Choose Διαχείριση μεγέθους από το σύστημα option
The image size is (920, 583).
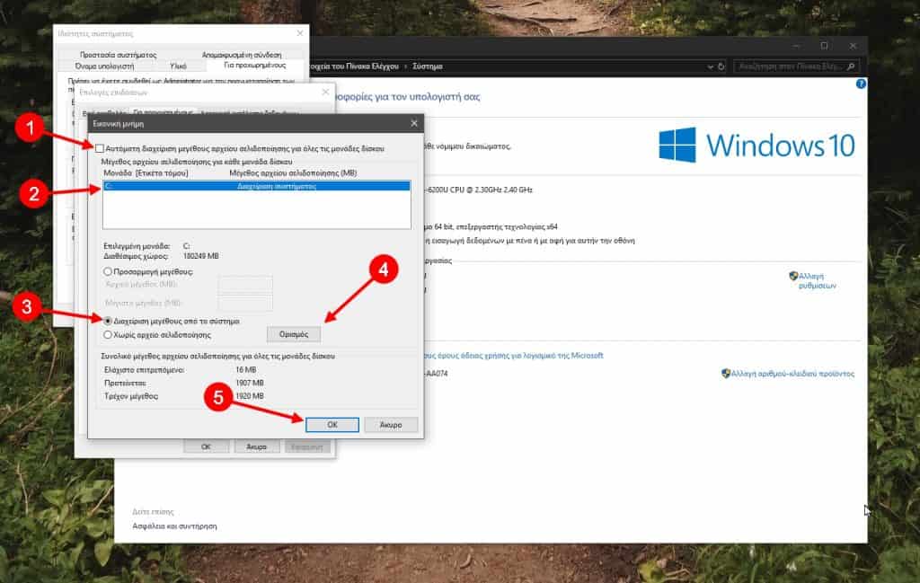pos(109,321)
